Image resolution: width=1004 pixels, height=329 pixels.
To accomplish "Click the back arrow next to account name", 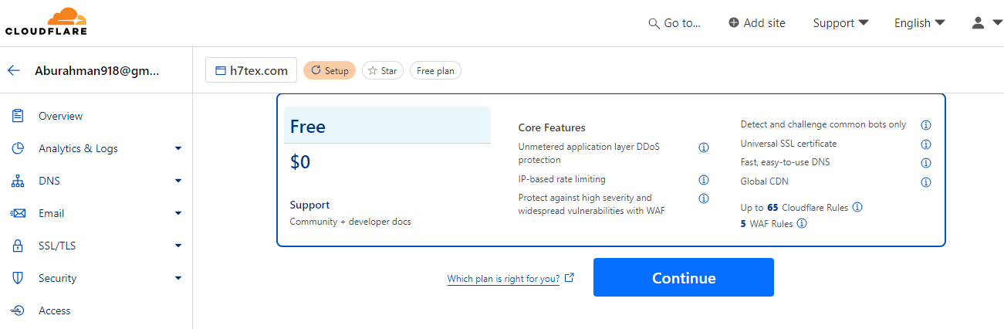I will click(x=14, y=70).
